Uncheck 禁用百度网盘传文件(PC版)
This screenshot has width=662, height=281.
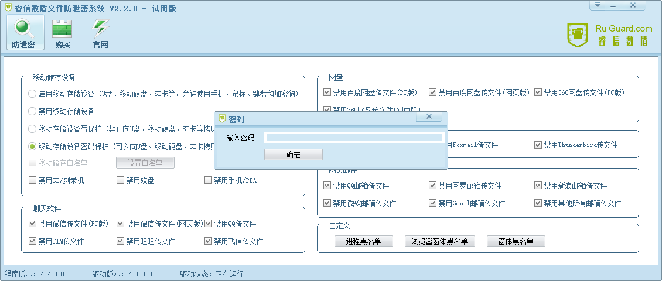click(327, 92)
